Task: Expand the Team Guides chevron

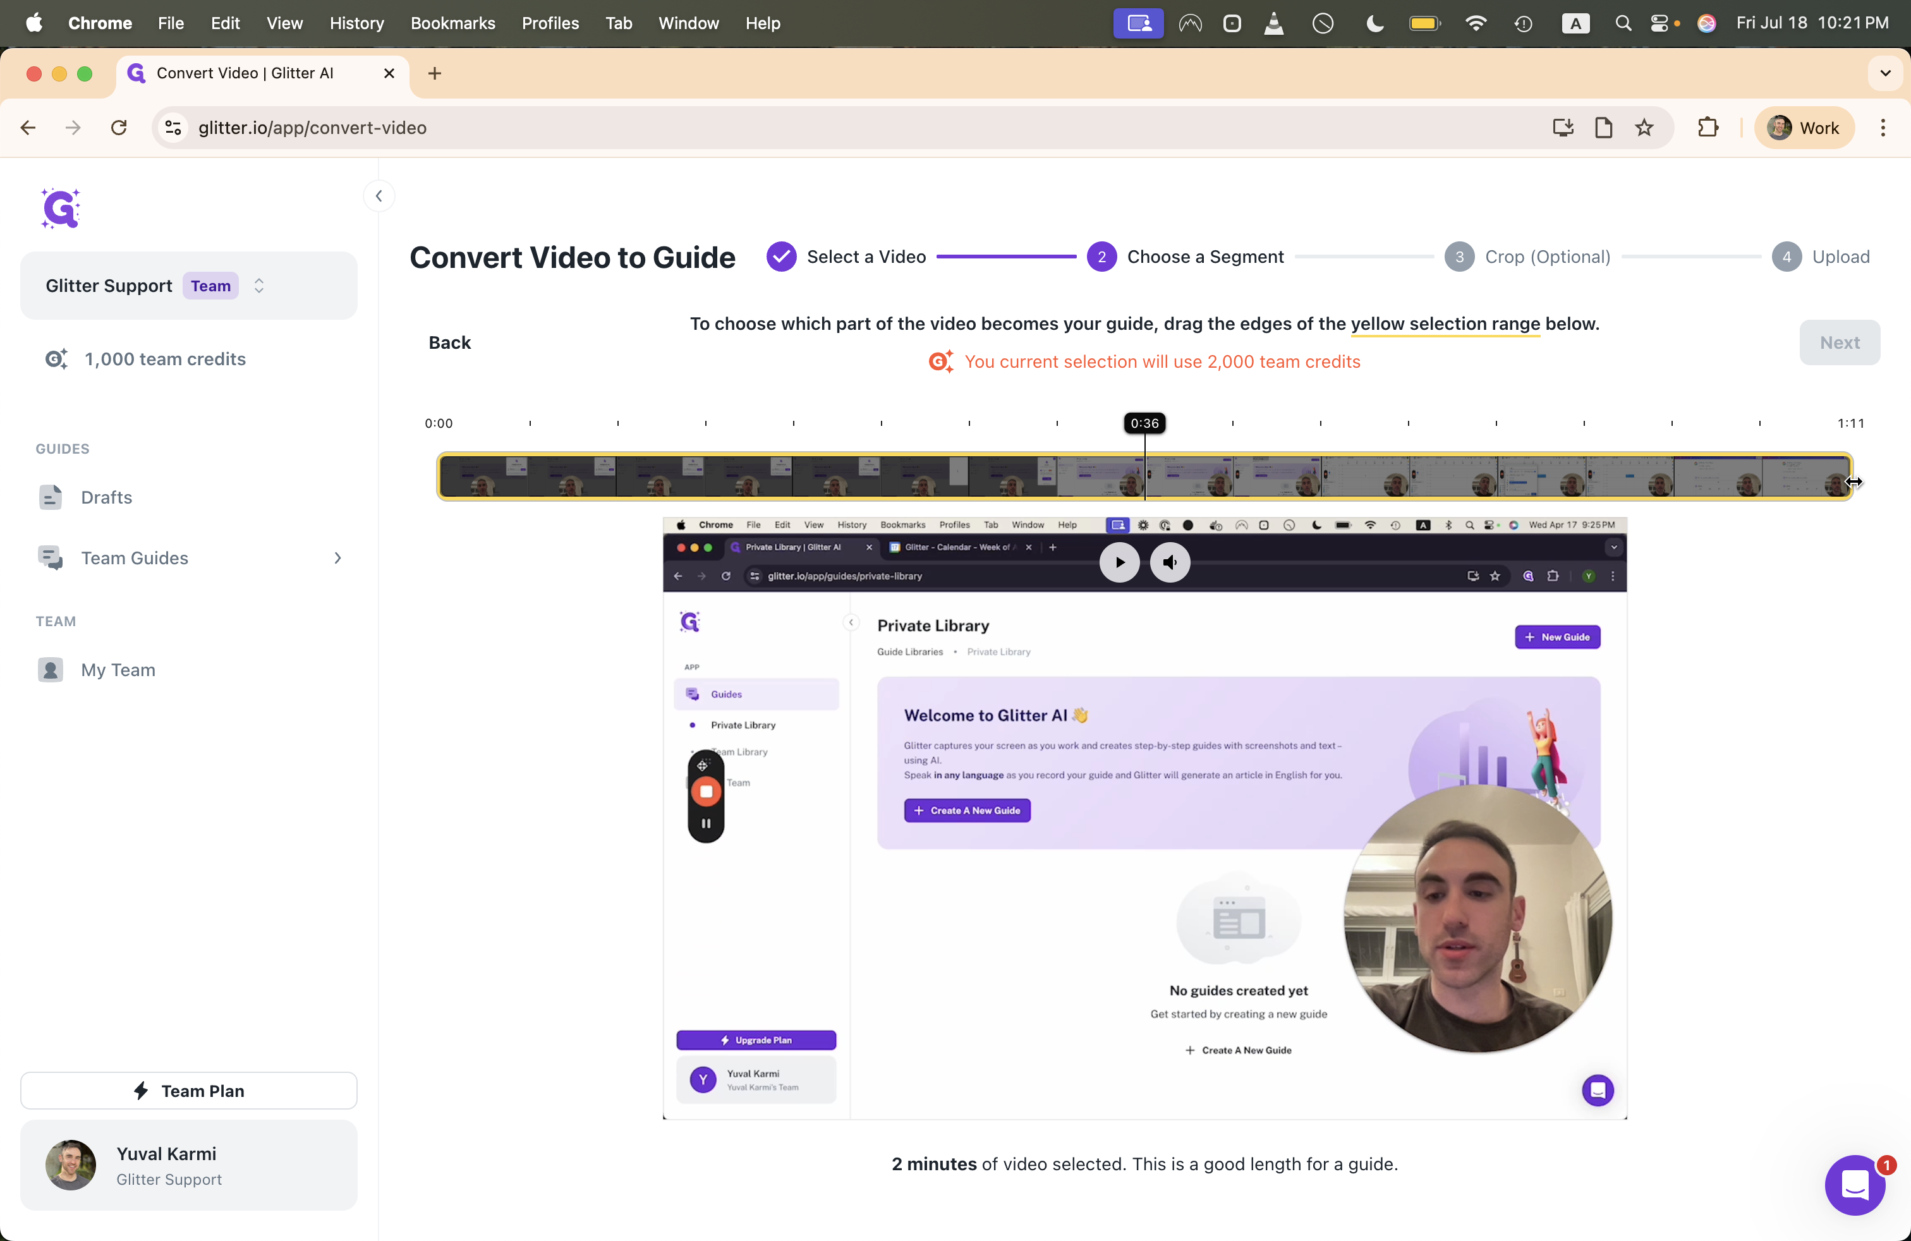Action: [x=338, y=558]
